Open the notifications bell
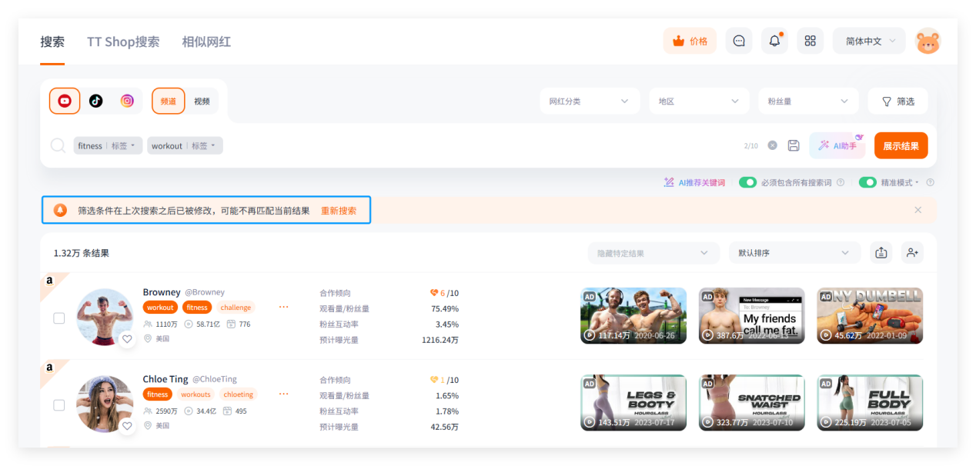 [x=774, y=41]
